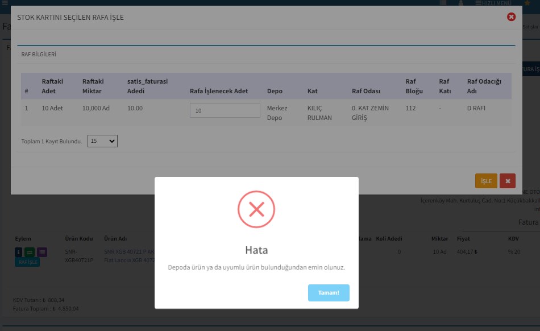This screenshot has height=331, width=540.
Task: Click the RAF İŞLE button in product row
Action: click(x=27, y=262)
